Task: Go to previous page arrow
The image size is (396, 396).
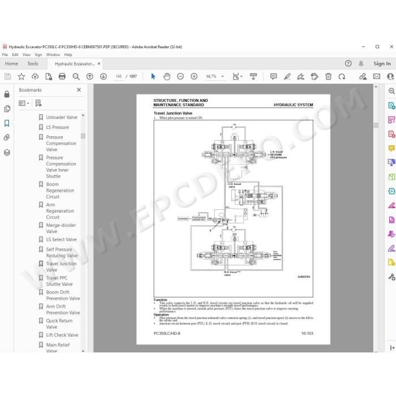Action: coord(89,76)
